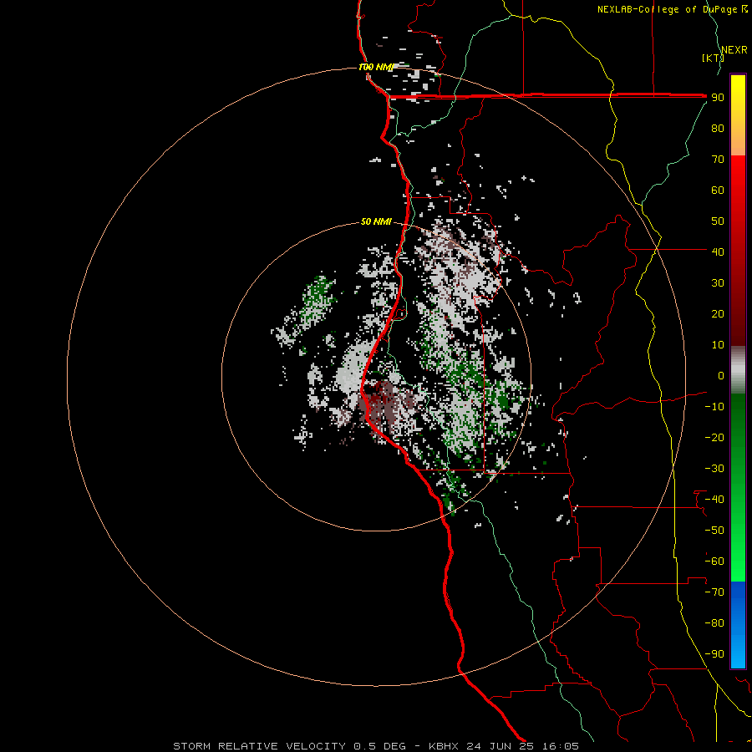Image resolution: width=752 pixels, height=752 pixels.
Task: Click the green segment of the color bar
Action: [738, 488]
